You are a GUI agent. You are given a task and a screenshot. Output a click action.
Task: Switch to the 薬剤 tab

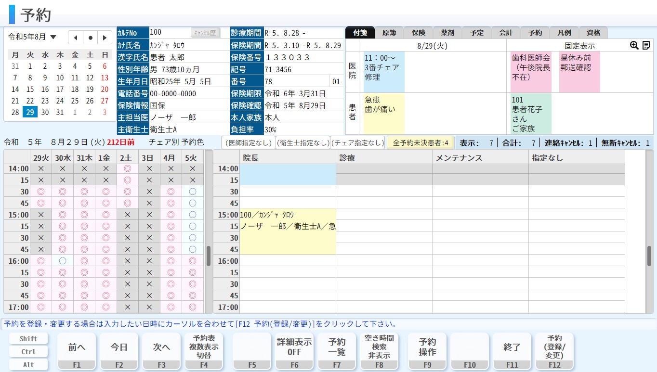(x=447, y=33)
